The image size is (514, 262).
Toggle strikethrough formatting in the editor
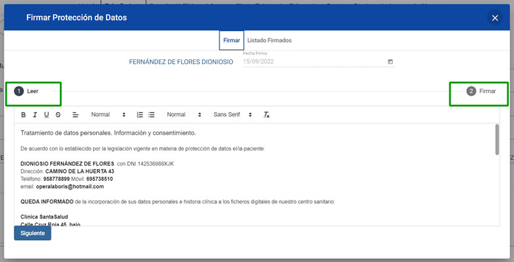58,115
